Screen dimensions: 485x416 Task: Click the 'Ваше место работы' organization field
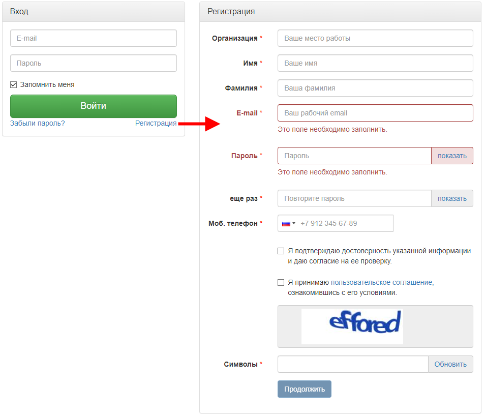(375, 38)
